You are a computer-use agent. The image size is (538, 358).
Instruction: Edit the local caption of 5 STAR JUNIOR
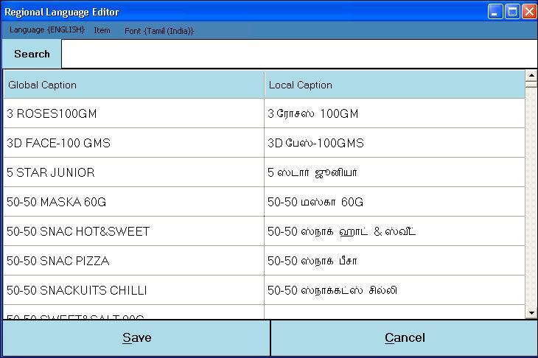pos(394,172)
